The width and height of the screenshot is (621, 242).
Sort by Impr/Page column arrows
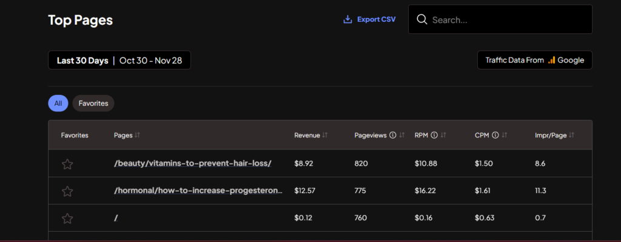pyautogui.click(x=571, y=136)
